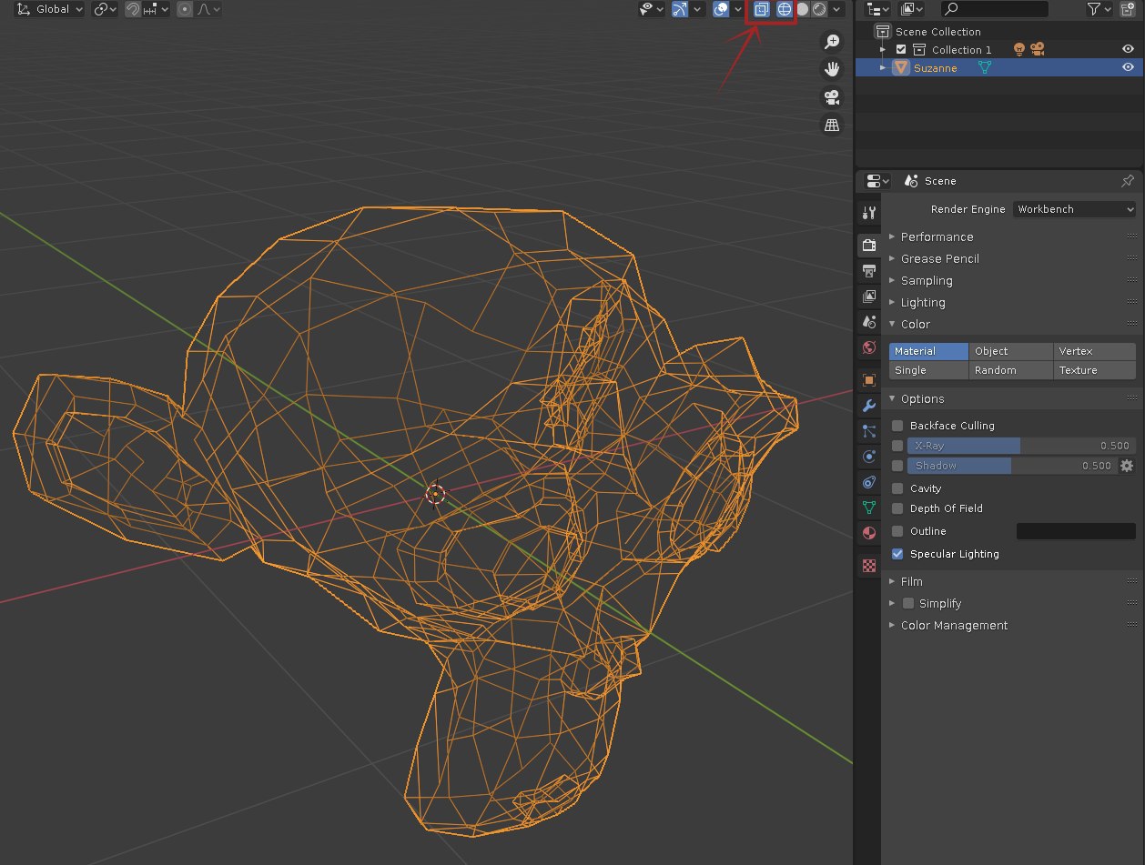Open the Global transform orientation dropdown
This screenshot has height=865, width=1145.
coord(51,9)
